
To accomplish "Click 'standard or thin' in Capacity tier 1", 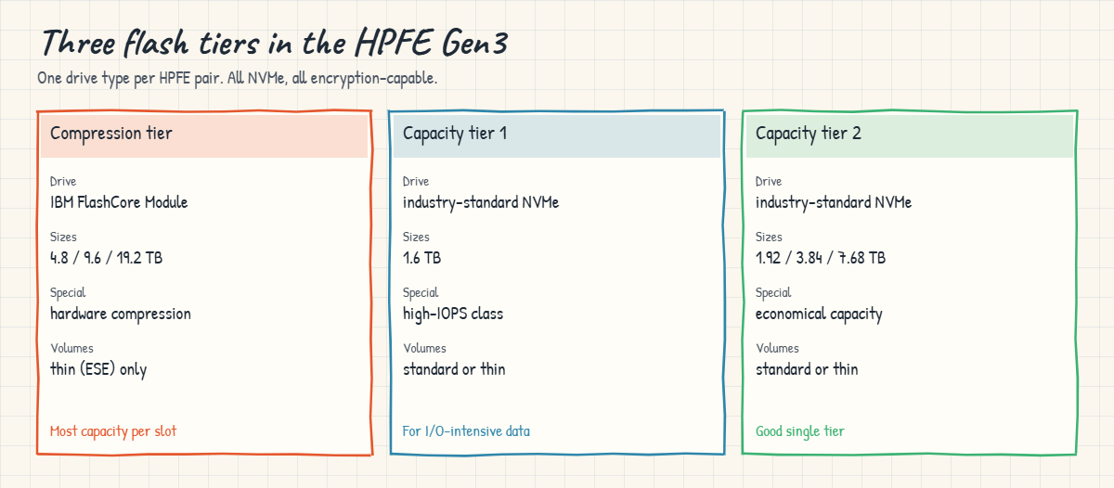I will point(454,369).
